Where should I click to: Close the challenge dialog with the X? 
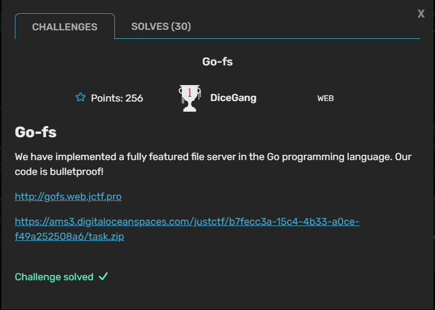pyautogui.click(x=421, y=14)
